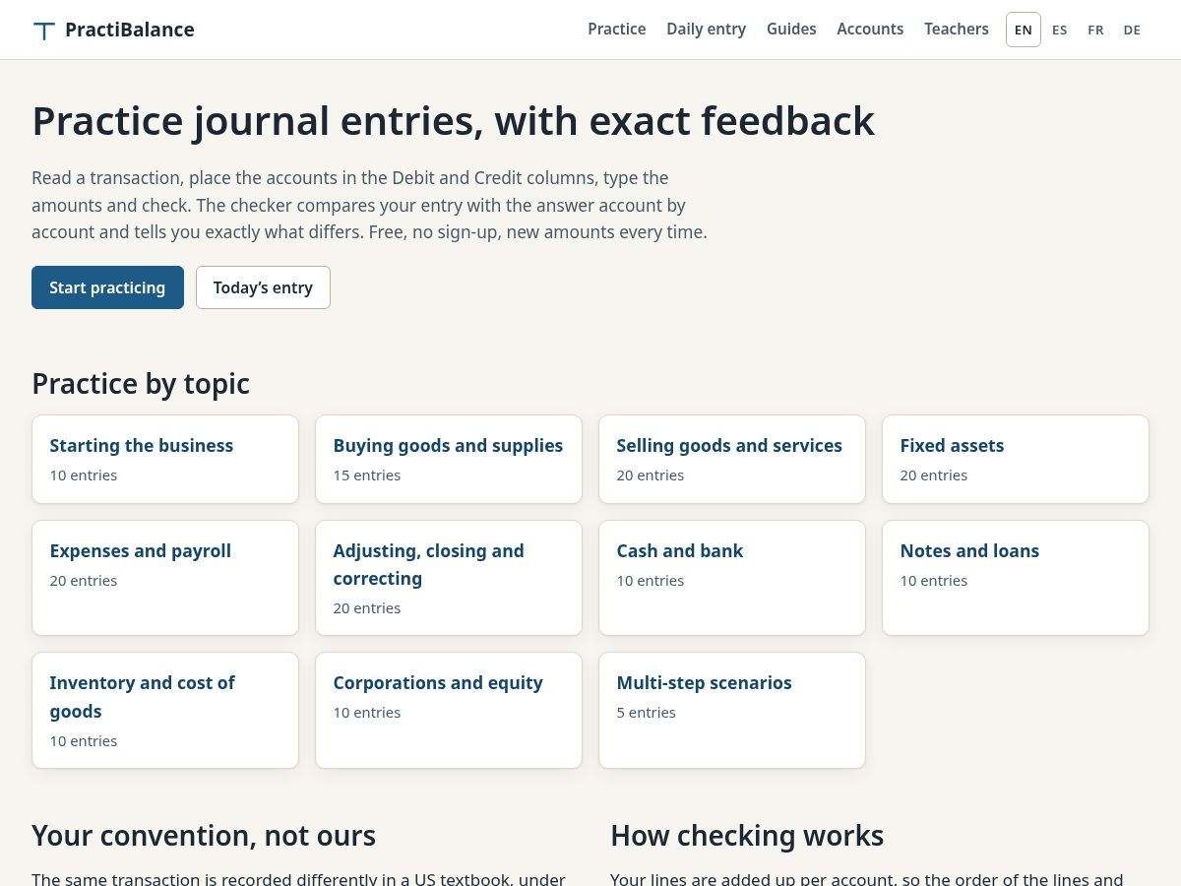The height and width of the screenshot is (886, 1181).
Task: Open Today's entry button
Action: [x=263, y=287]
